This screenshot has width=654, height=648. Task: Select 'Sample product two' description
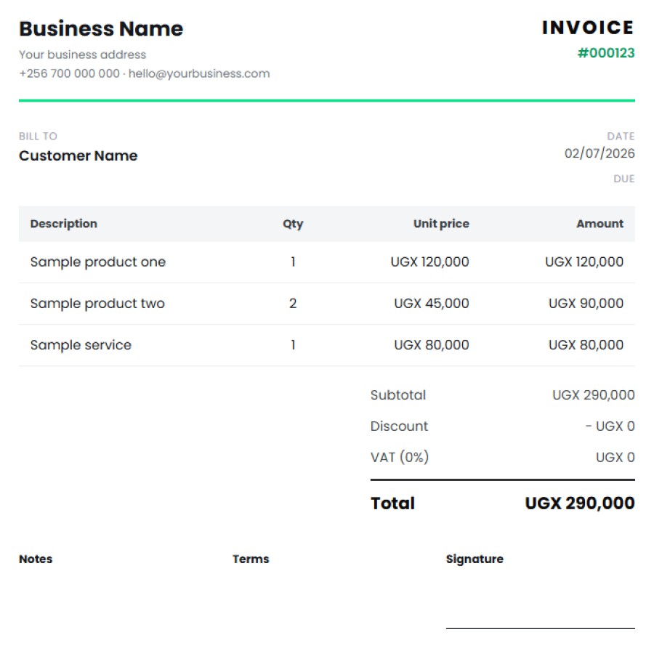coord(97,304)
